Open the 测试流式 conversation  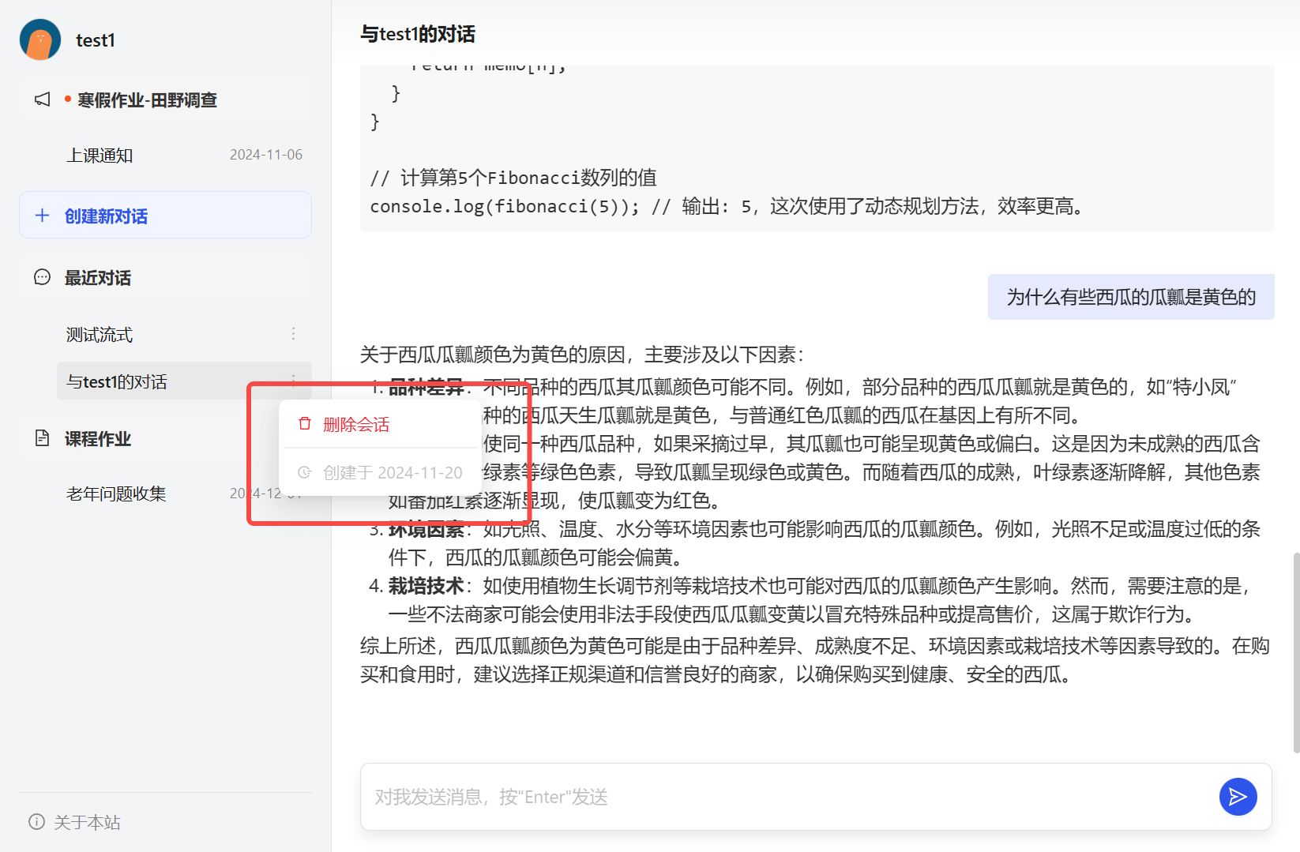click(x=184, y=334)
